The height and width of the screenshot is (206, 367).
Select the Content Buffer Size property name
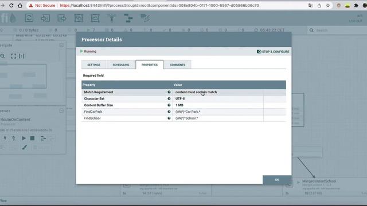[x=98, y=105]
